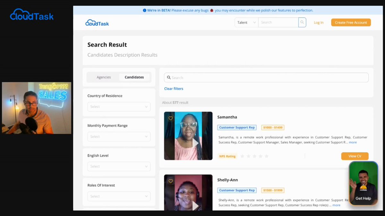
Task: Click the presenter webcam video overlay
Action: pyautogui.click(x=37, y=108)
